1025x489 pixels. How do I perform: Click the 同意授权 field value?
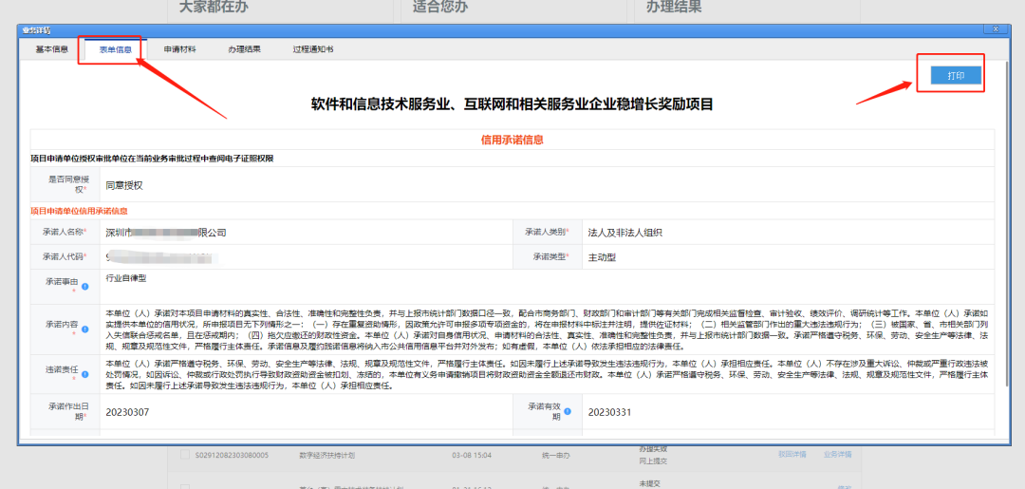(124, 185)
